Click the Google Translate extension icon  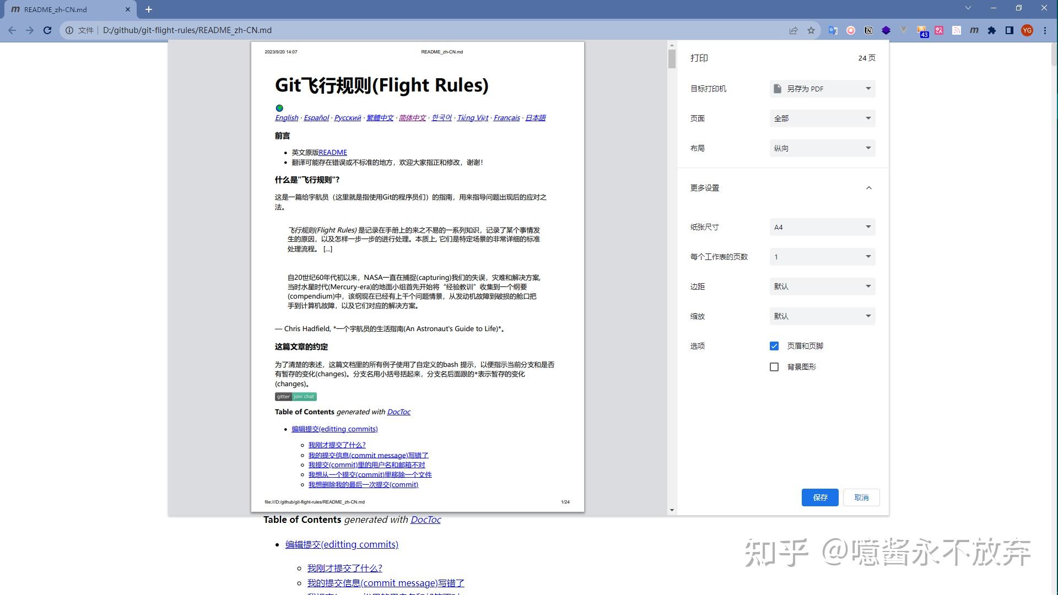[833, 30]
